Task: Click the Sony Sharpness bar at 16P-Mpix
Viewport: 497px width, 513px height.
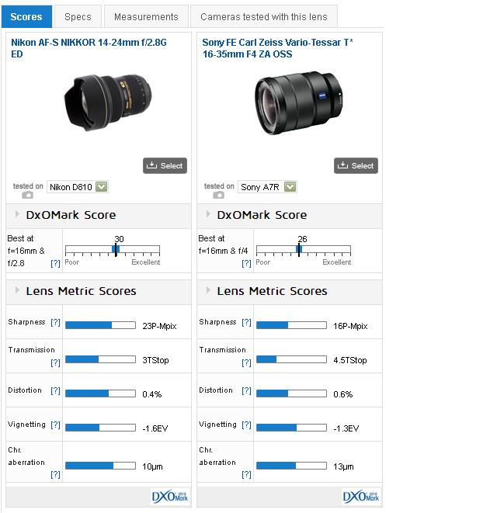Action: [x=291, y=325]
